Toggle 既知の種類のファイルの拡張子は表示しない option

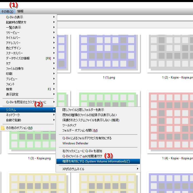point(98,115)
